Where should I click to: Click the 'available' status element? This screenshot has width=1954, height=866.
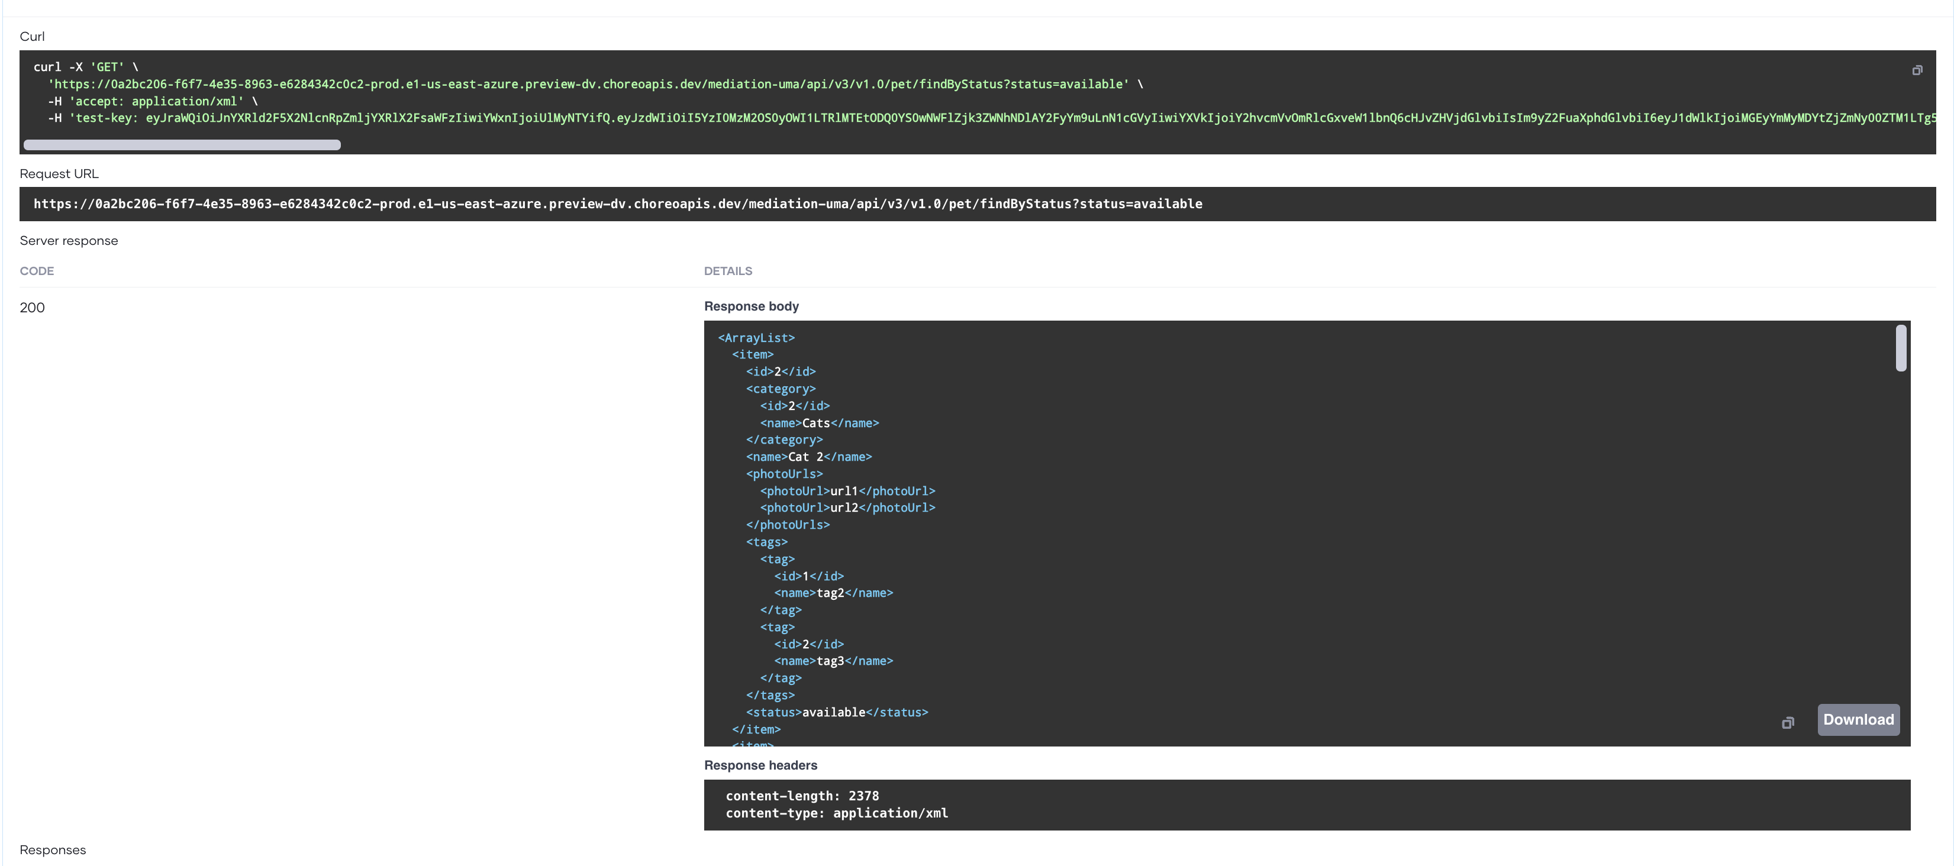coord(836,713)
